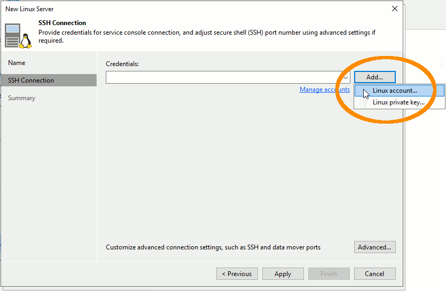
Task: Click the server tower icon in header
Action: click(x=12, y=36)
